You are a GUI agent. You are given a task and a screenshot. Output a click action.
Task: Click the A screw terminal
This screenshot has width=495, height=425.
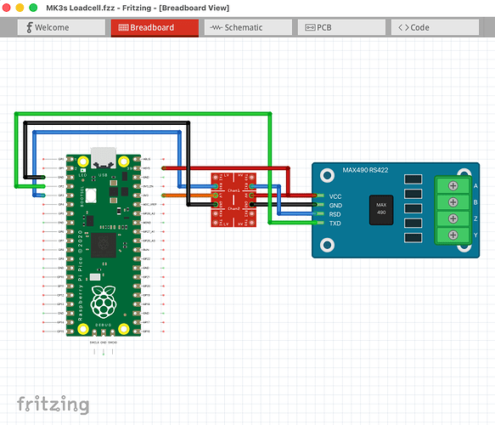click(x=453, y=186)
